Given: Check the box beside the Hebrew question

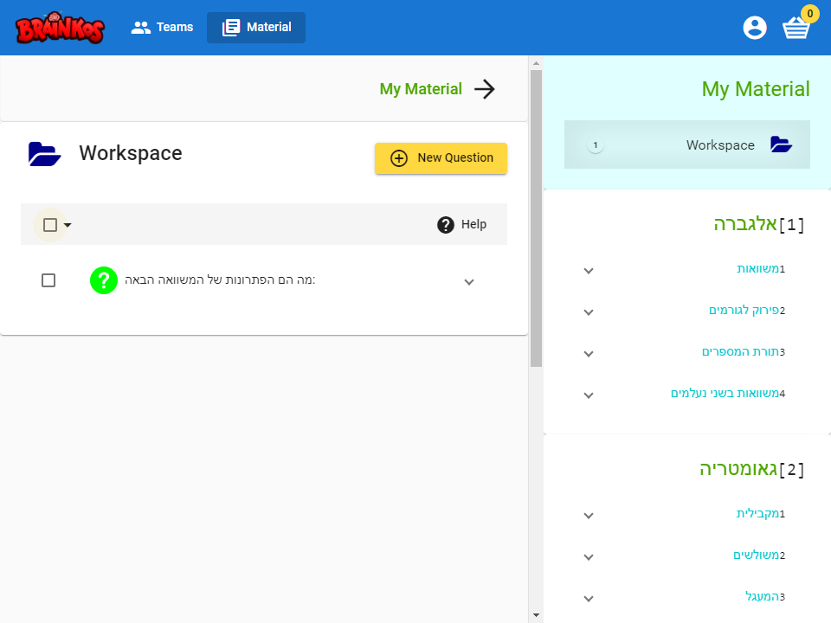Looking at the screenshot, I should pos(48,280).
